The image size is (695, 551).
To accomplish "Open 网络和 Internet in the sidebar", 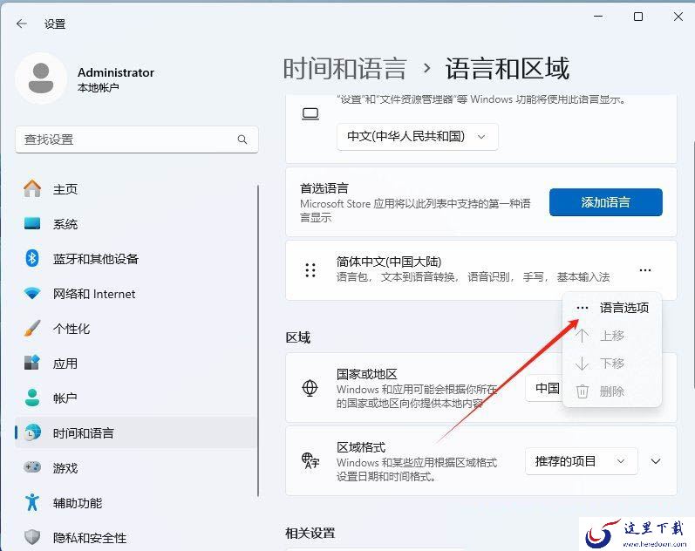I will [x=136, y=294].
